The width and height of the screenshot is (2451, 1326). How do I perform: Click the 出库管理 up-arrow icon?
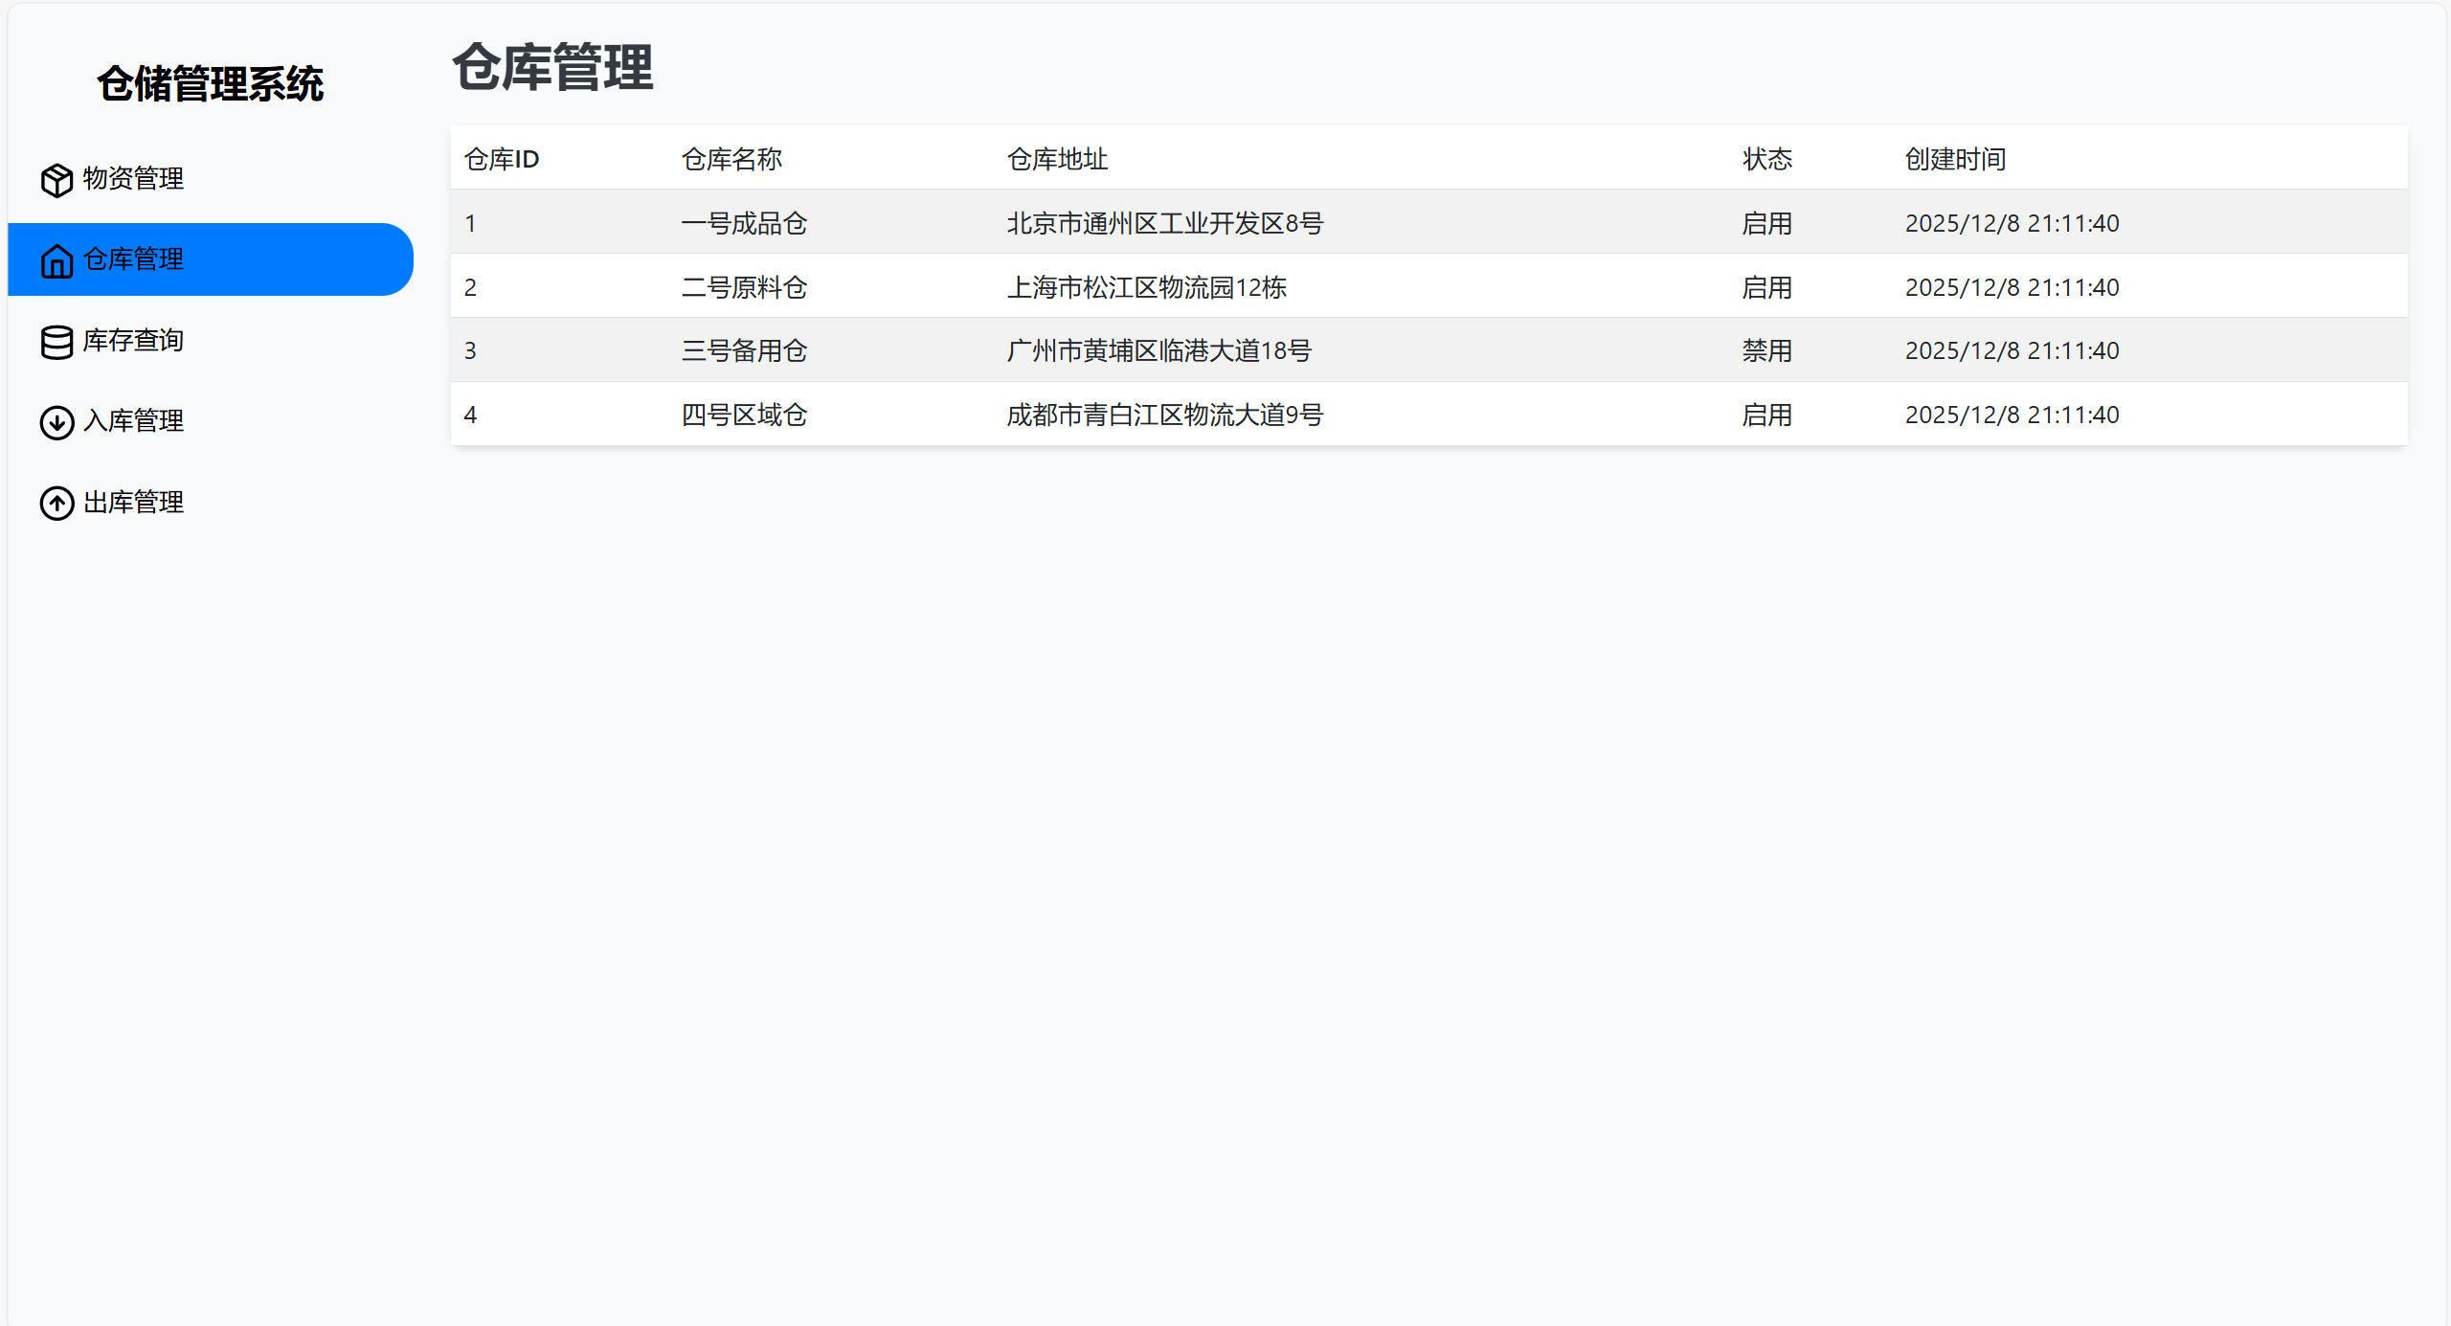(x=56, y=504)
